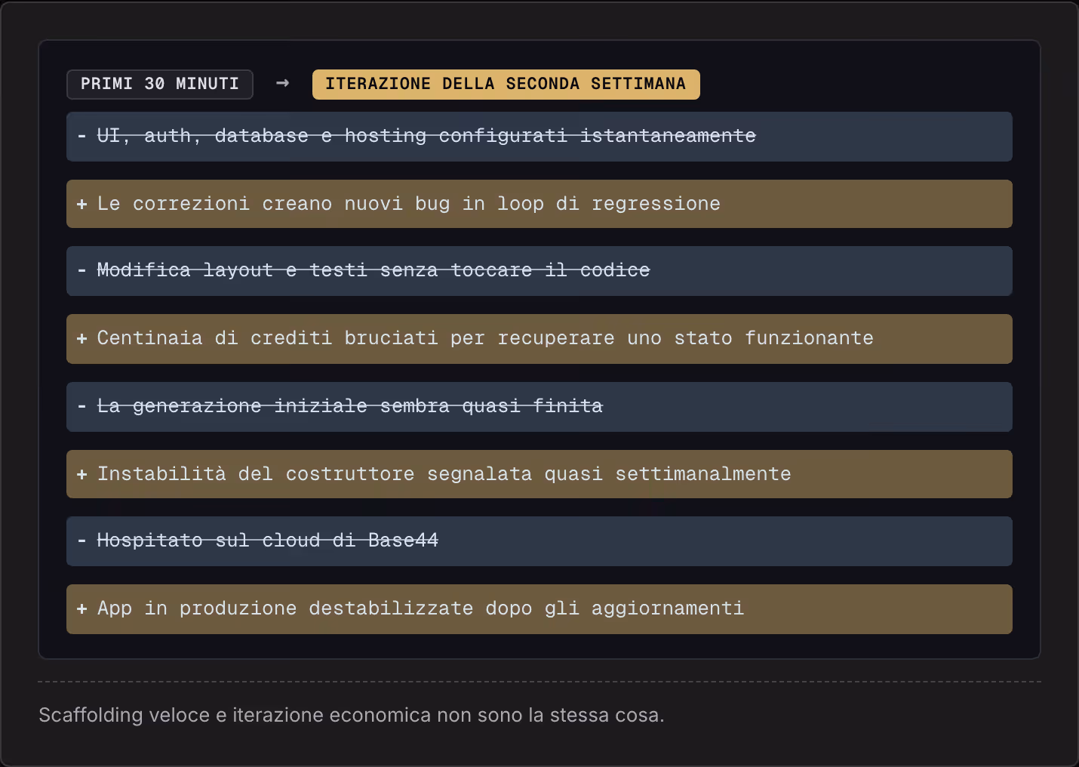
Task: Select line 'Le correzioni creano nuovi bug in loop di regressione'
Action: [x=539, y=204]
